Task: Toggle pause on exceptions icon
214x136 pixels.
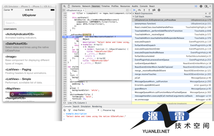Action: 159,10
